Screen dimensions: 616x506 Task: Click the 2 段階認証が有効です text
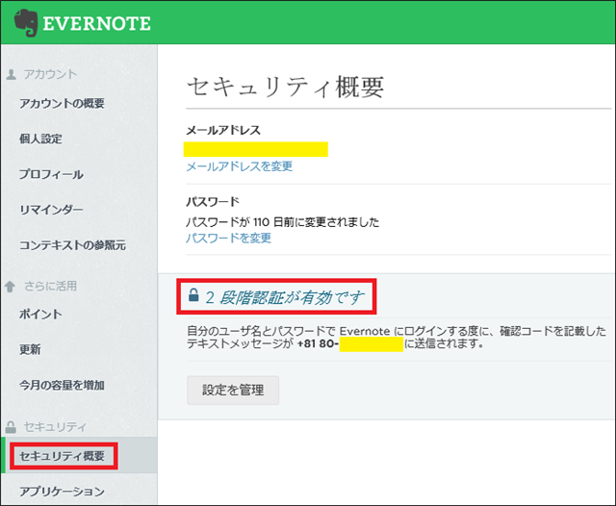point(285,297)
